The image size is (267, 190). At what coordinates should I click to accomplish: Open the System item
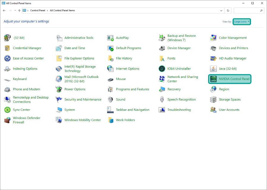(70, 110)
